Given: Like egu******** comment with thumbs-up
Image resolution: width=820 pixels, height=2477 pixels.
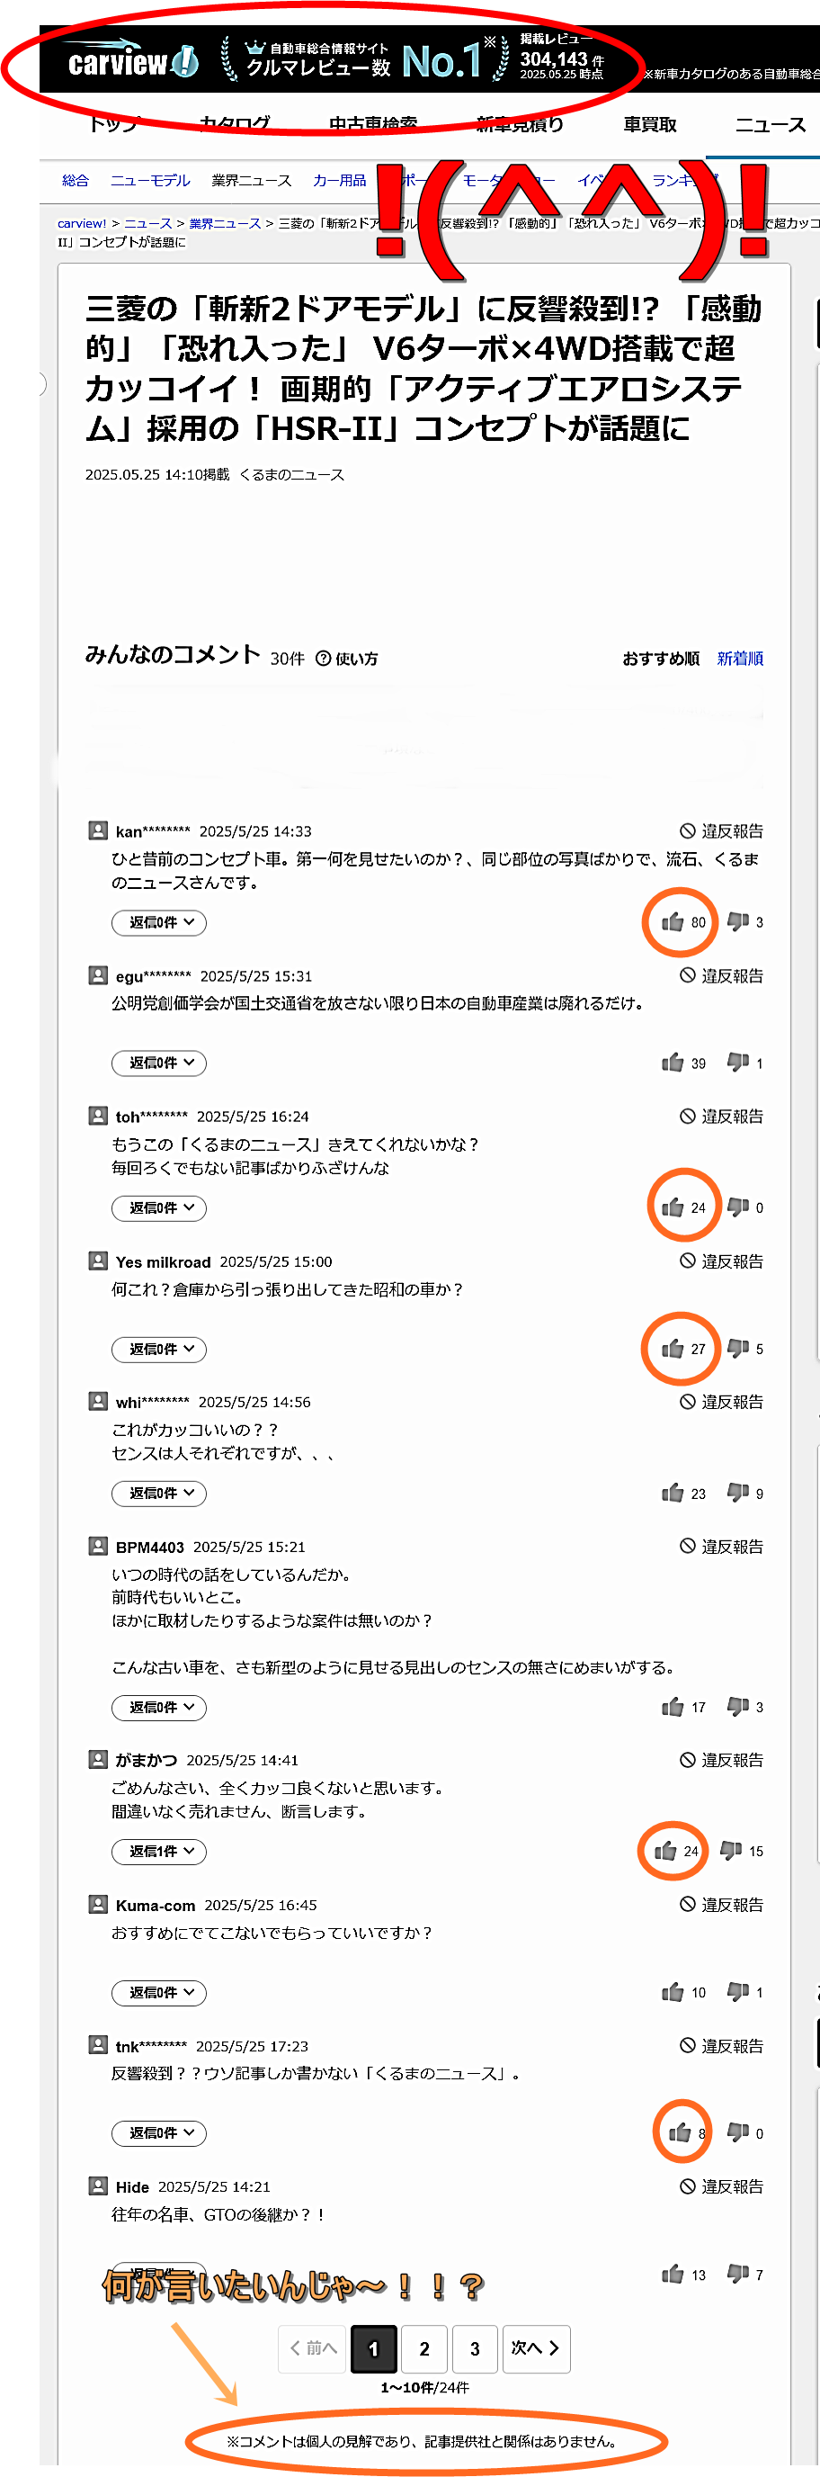Looking at the screenshot, I should [x=672, y=1063].
